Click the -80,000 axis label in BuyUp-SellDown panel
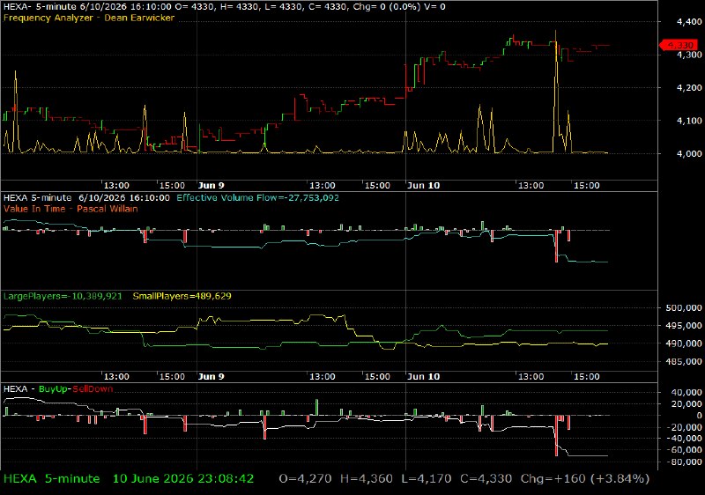Image resolution: width=705 pixels, height=495 pixels. [685, 462]
